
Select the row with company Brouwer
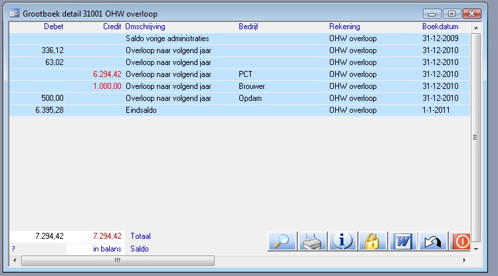click(251, 86)
